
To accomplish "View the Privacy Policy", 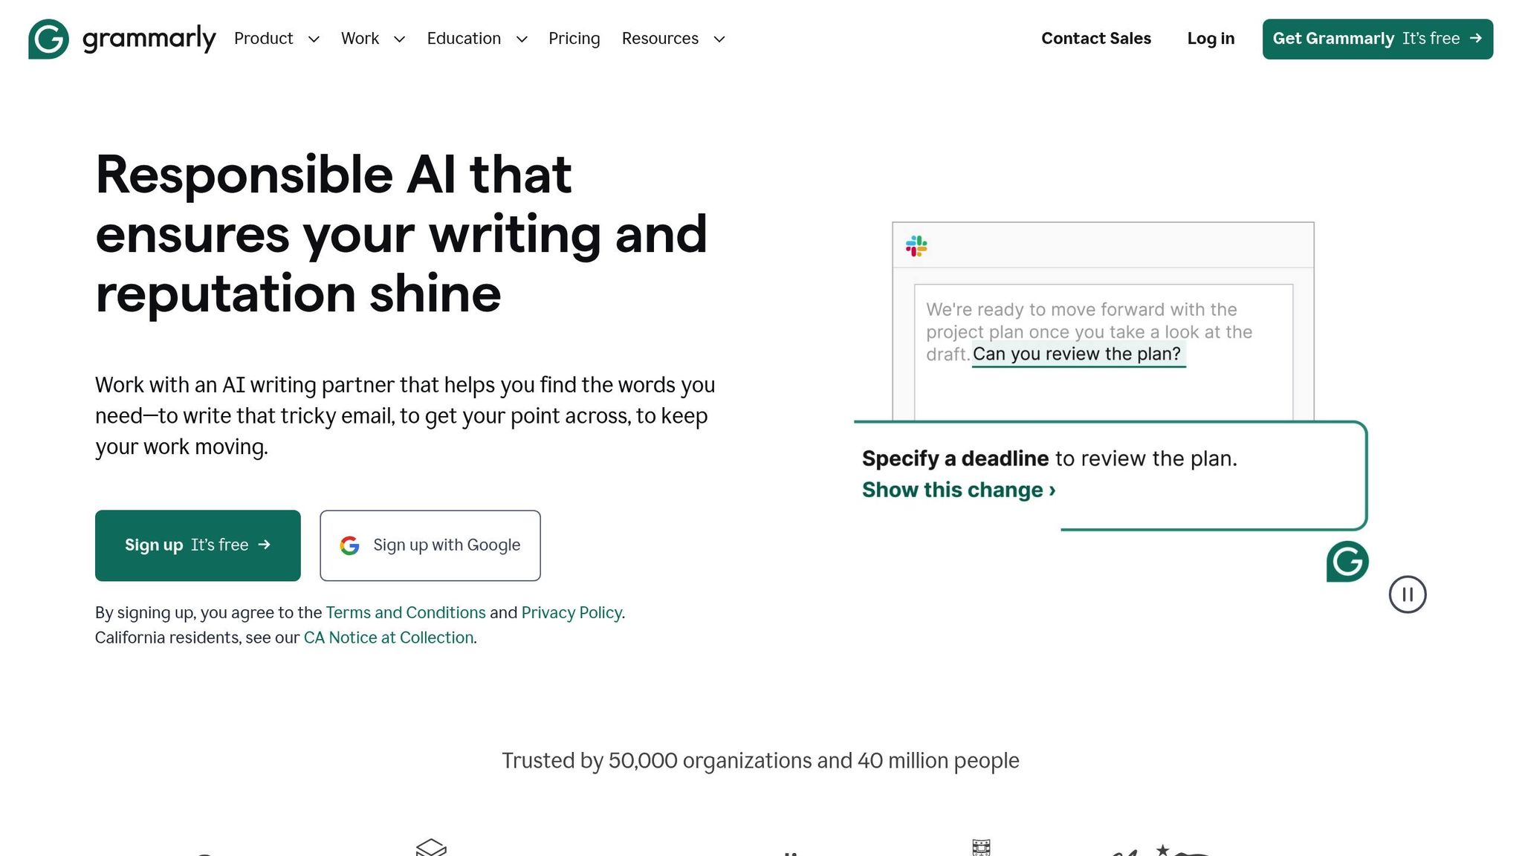I will [x=571, y=612].
